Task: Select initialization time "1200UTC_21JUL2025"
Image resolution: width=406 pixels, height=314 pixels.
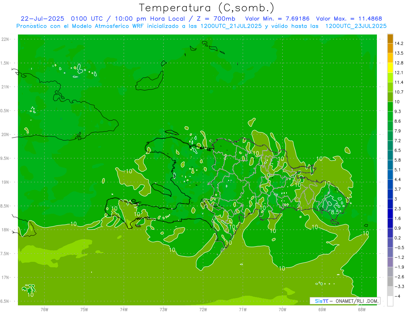Action: 231,26
